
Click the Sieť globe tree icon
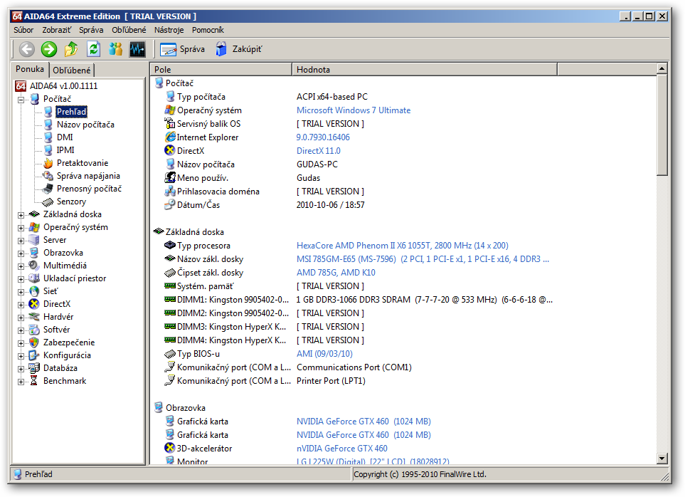click(x=34, y=291)
